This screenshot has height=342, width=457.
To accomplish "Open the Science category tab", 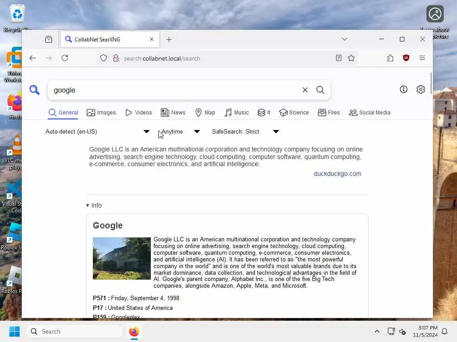I will click(294, 113).
